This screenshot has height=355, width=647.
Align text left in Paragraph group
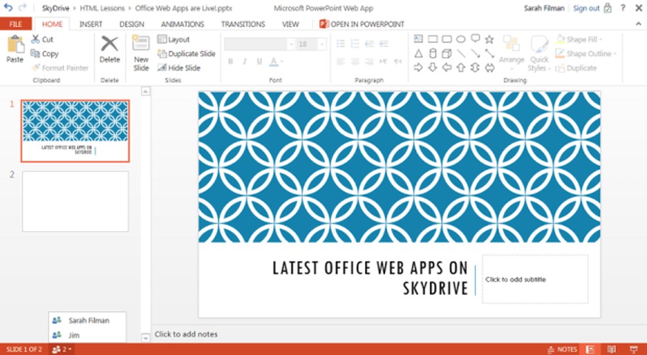coord(341,62)
